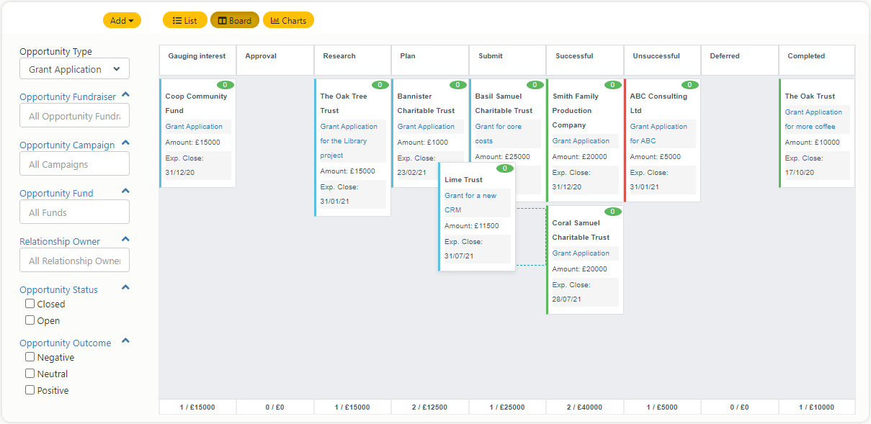Open Grant Application for ABC link
Viewport: 871px width, 424px height.
[x=658, y=134]
